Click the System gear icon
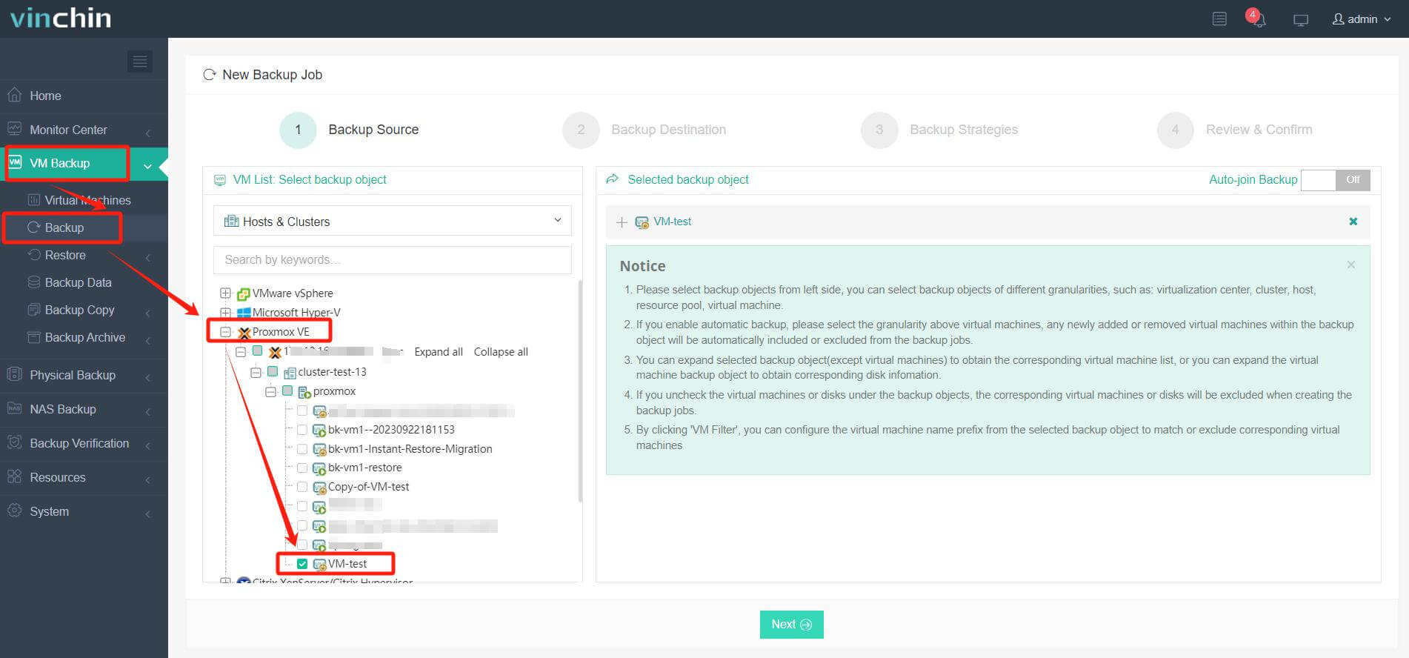Image resolution: width=1409 pixels, height=658 pixels. pyautogui.click(x=14, y=511)
